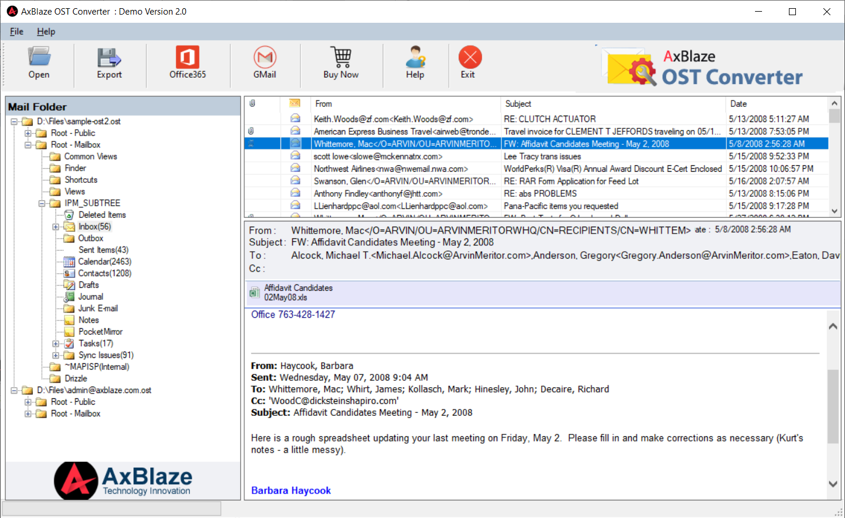The image size is (845, 518).
Task: Select the Drafts folder icon
Action: [69, 285]
